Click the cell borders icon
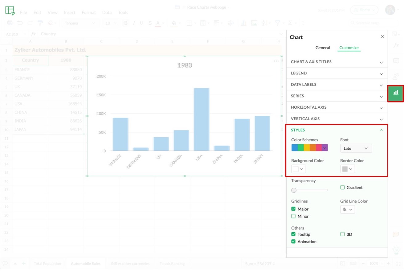The width and height of the screenshot is (408, 275). [x=189, y=23]
